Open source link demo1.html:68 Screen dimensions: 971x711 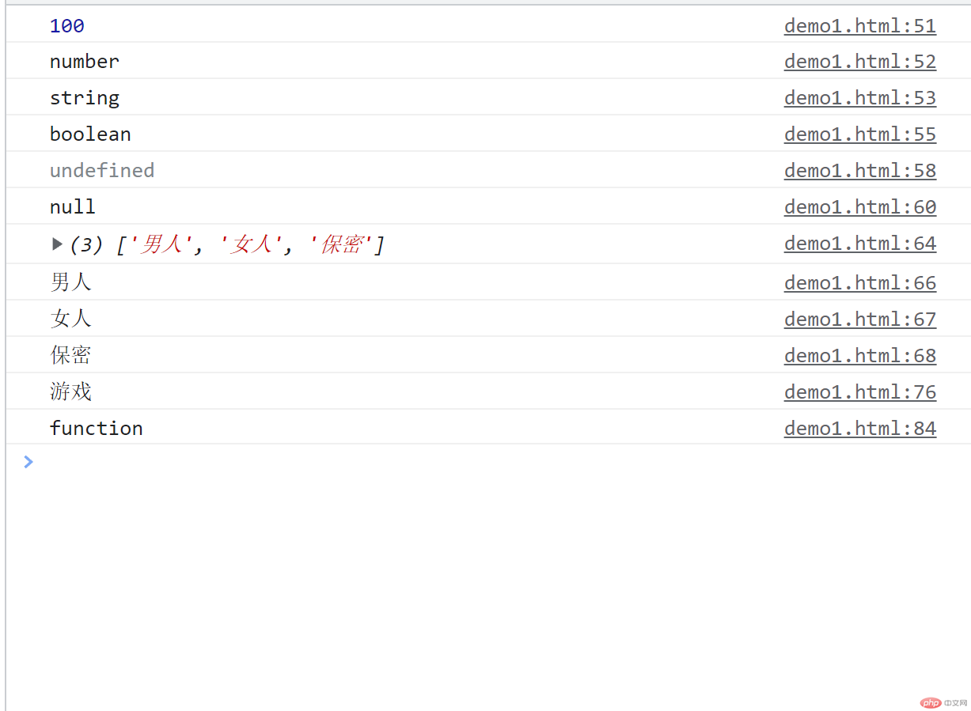click(x=860, y=356)
